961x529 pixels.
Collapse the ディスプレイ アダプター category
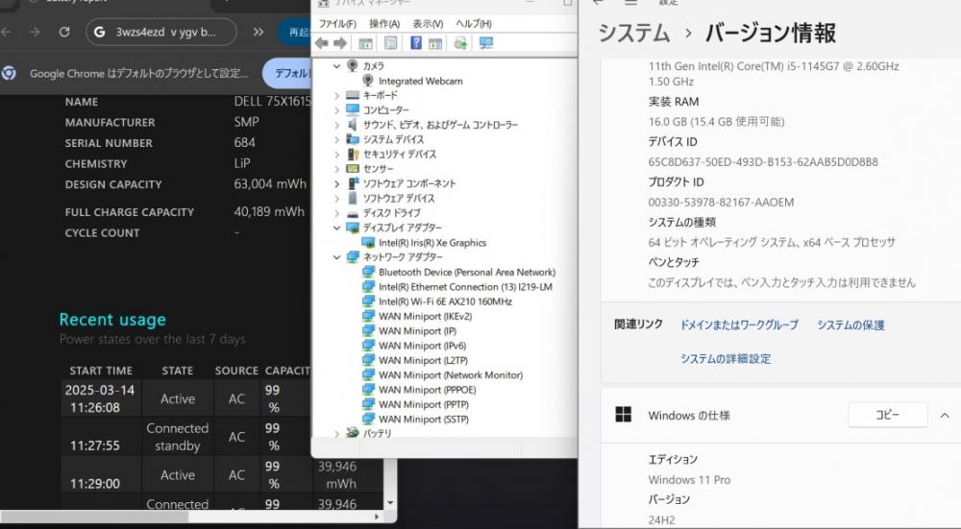[x=336, y=228]
